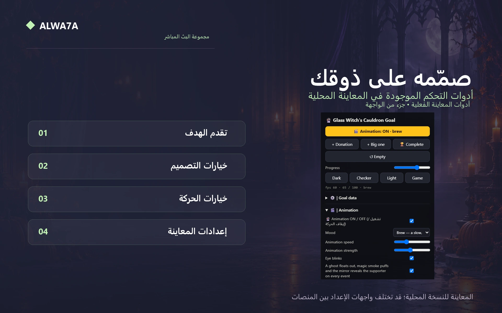Open card 02 خيارات التصميم

point(137,166)
